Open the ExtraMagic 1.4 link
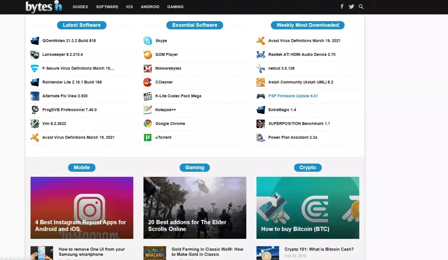This screenshot has height=260, width=448. click(x=282, y=110)
